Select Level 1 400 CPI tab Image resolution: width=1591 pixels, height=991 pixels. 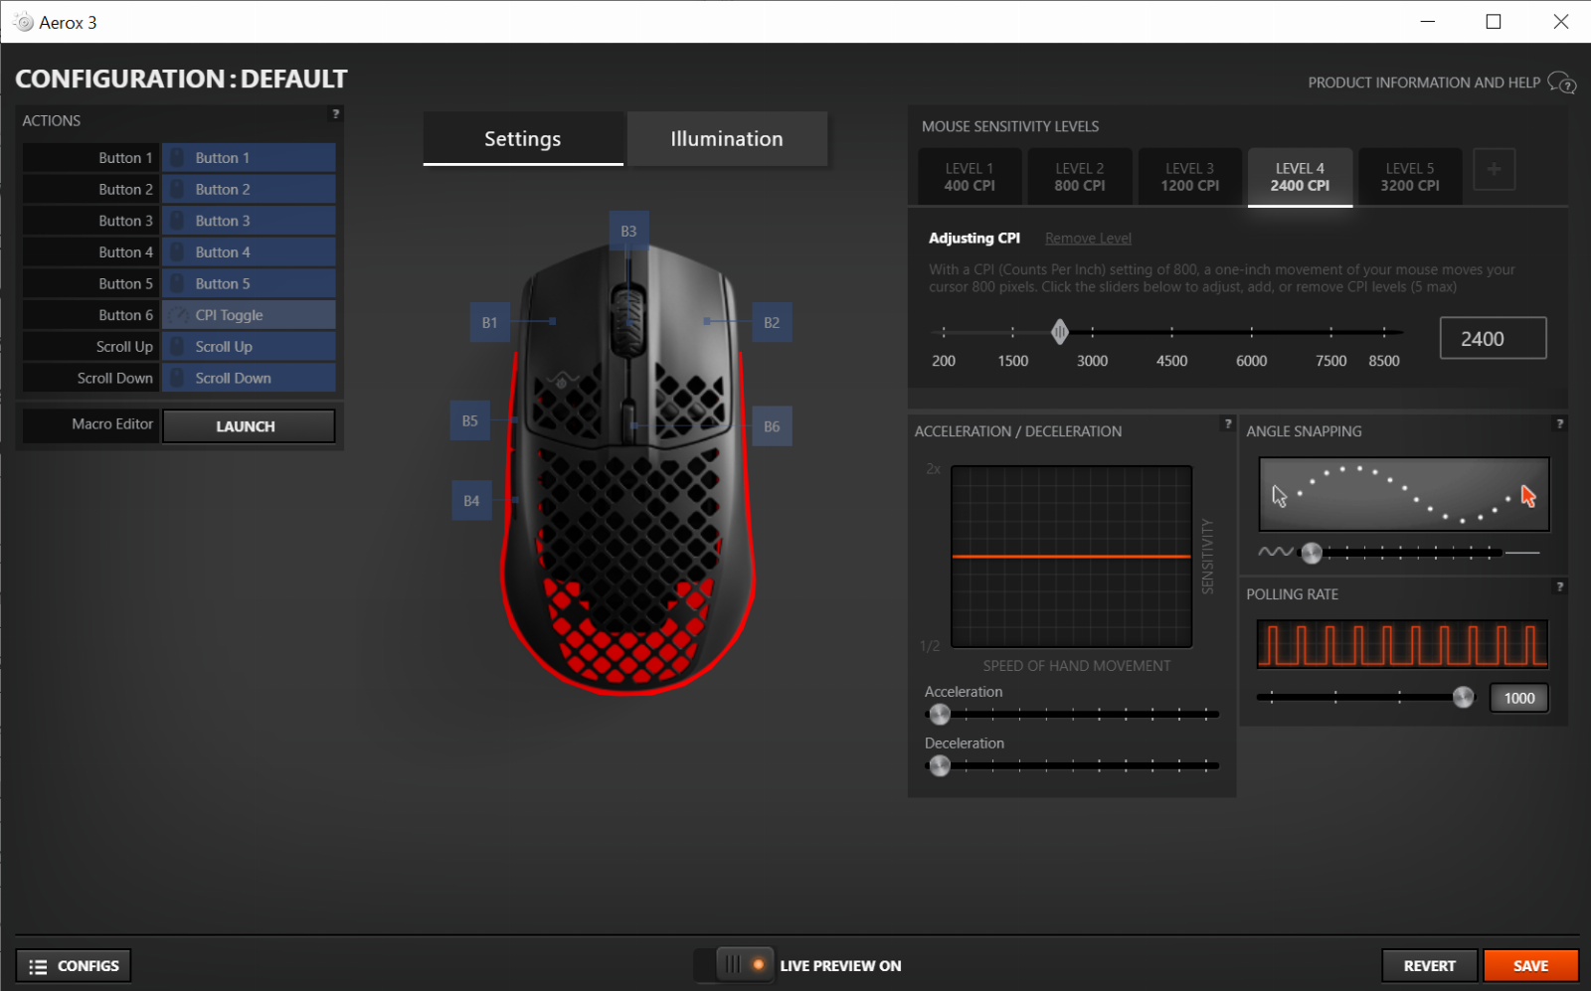[970, 177]
